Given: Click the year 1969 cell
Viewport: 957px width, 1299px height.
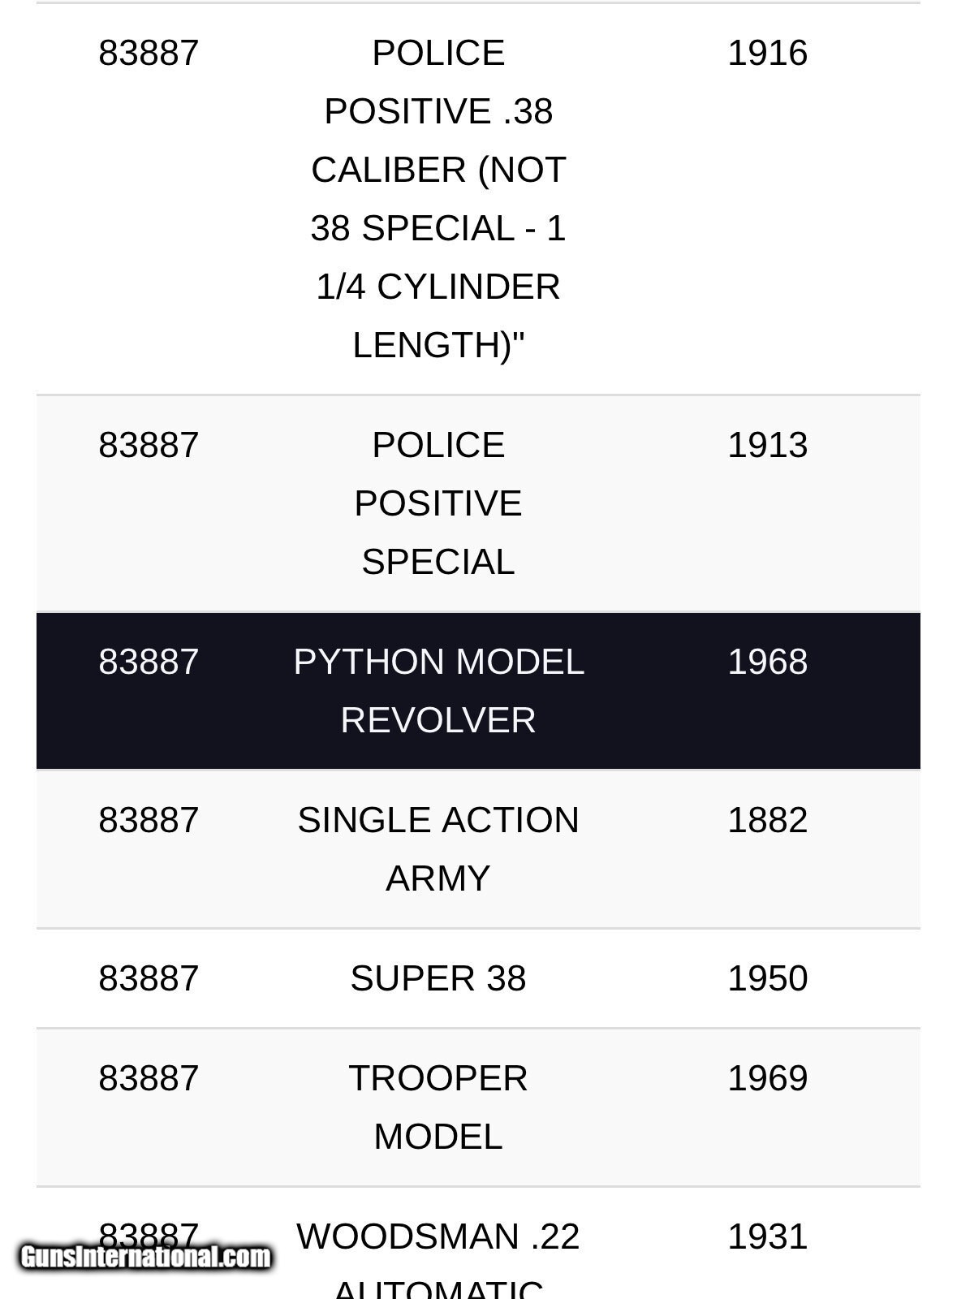Looking at the screenshot, I should (767, 1079).
